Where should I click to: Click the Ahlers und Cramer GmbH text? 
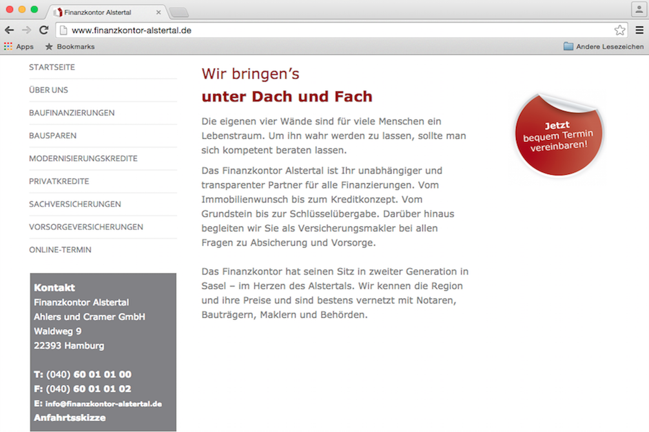pyautogui.click(x=89, y=317)
